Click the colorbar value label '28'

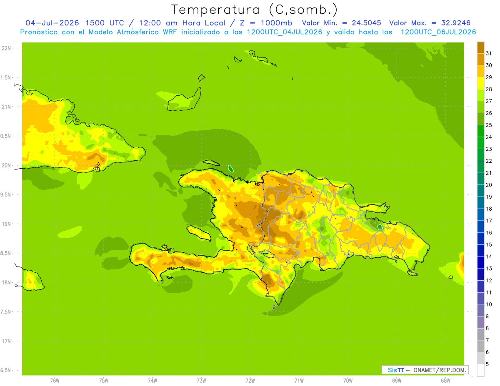click(x=489, y=89)
